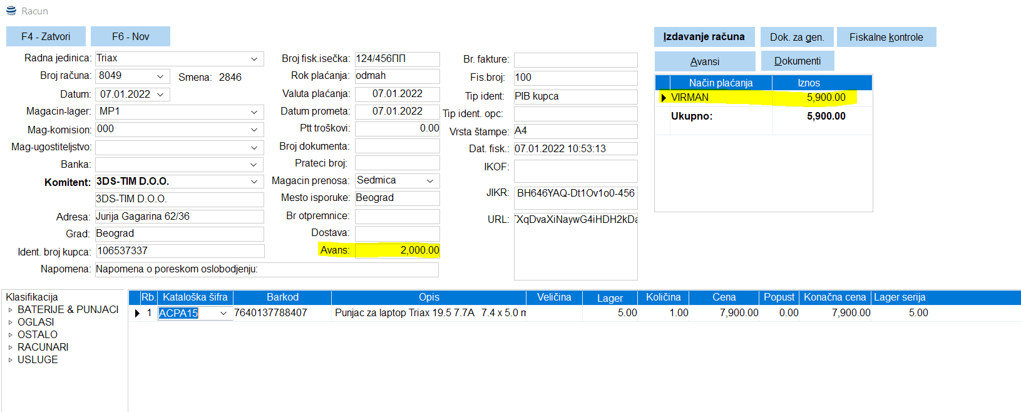Click the Racun window title icon

pos(11,11)
